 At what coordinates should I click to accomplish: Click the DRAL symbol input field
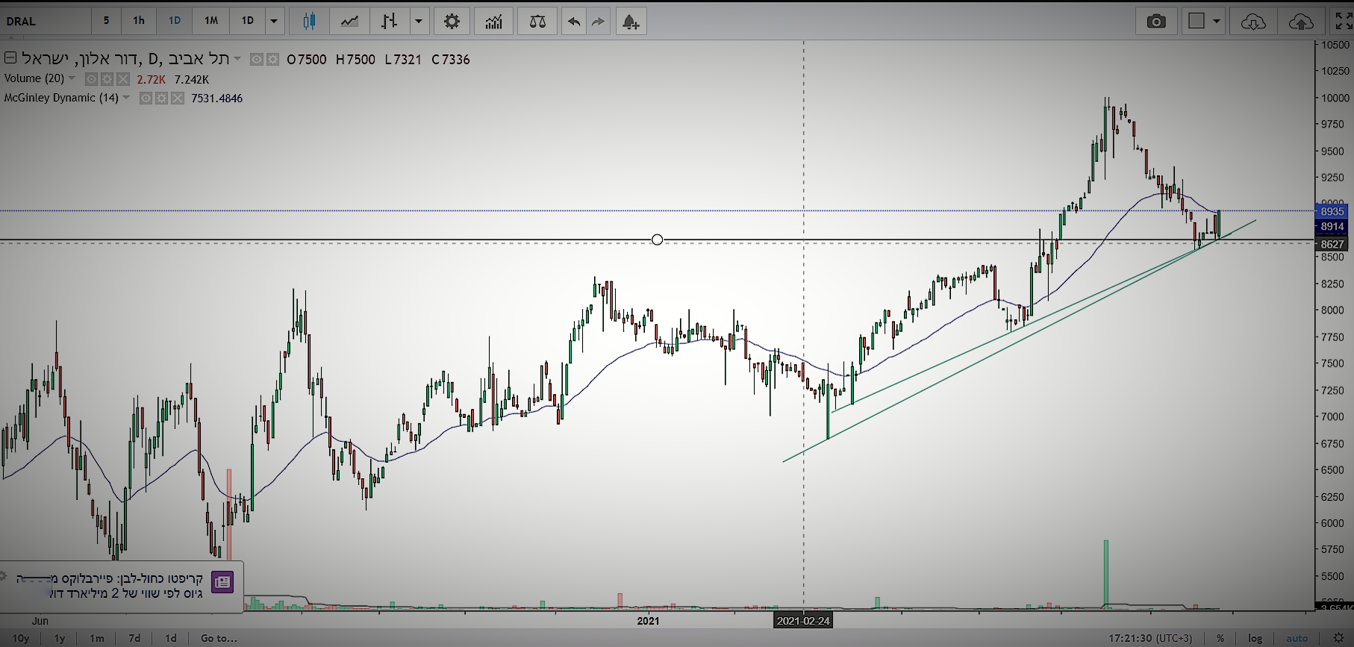point(45,21)
